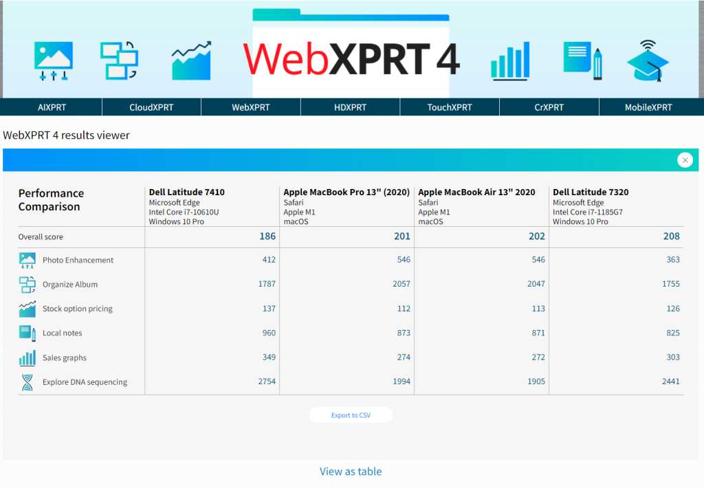Click the graduation cap wifi banner icon

click(x=648, y=60)
